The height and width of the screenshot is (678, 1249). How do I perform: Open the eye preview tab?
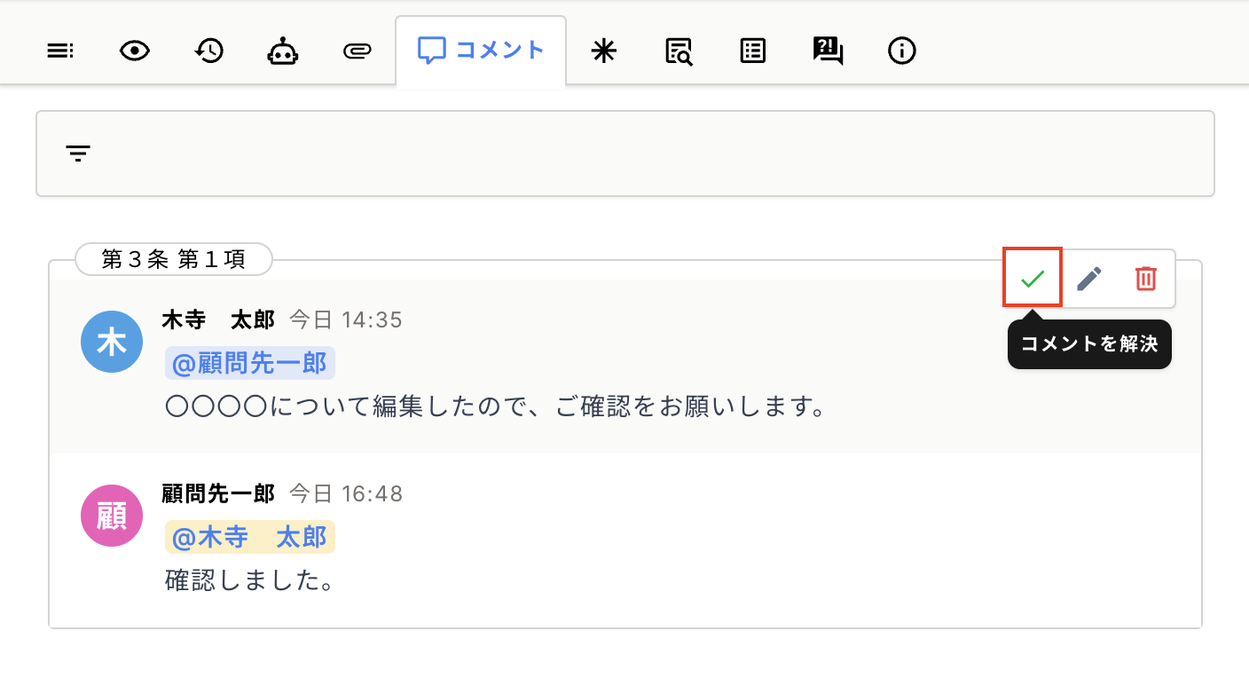[x=134, y=51]
